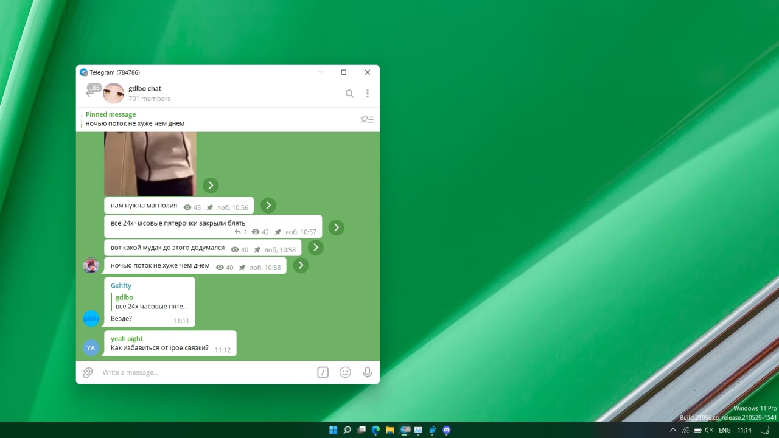Show all pinned messages list icon
The height and width of the screenshot is (438, 779).
[x=367, y=119]
